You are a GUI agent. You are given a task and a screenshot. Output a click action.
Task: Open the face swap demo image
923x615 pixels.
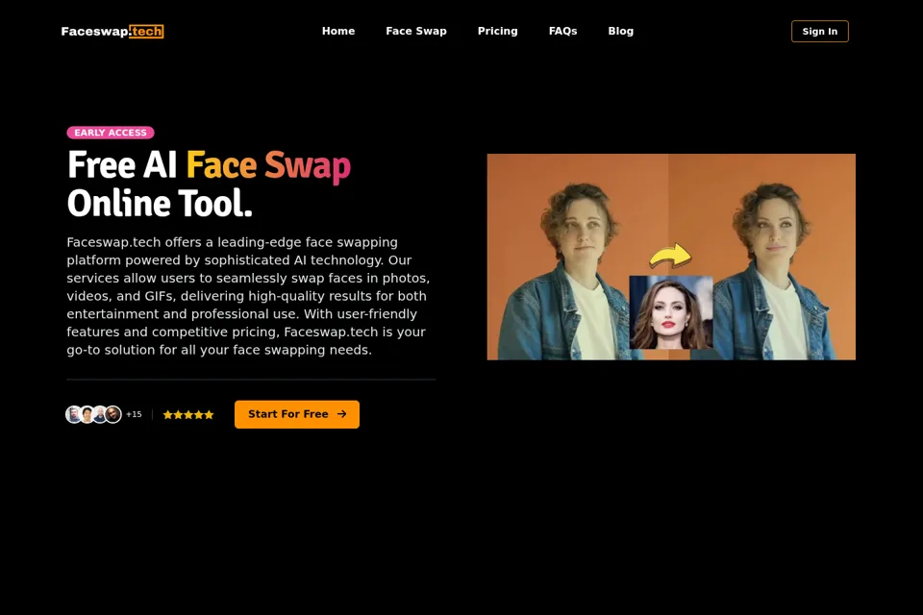(671, 257)
